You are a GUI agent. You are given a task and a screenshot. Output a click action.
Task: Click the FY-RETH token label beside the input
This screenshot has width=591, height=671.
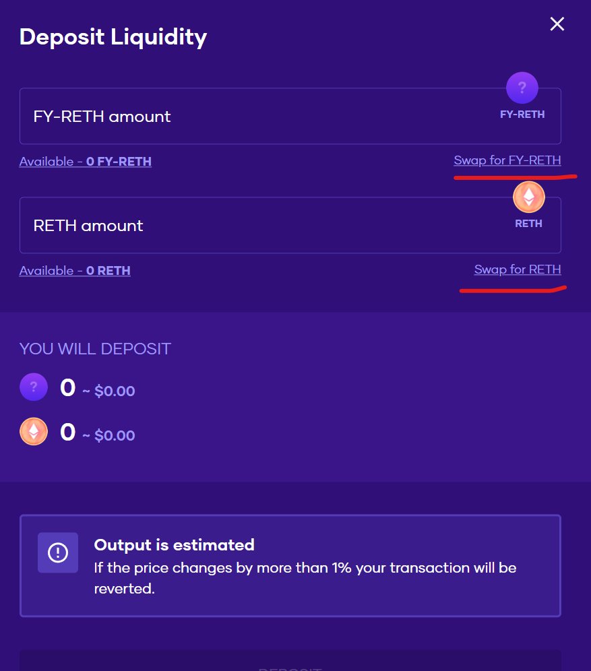522,115
